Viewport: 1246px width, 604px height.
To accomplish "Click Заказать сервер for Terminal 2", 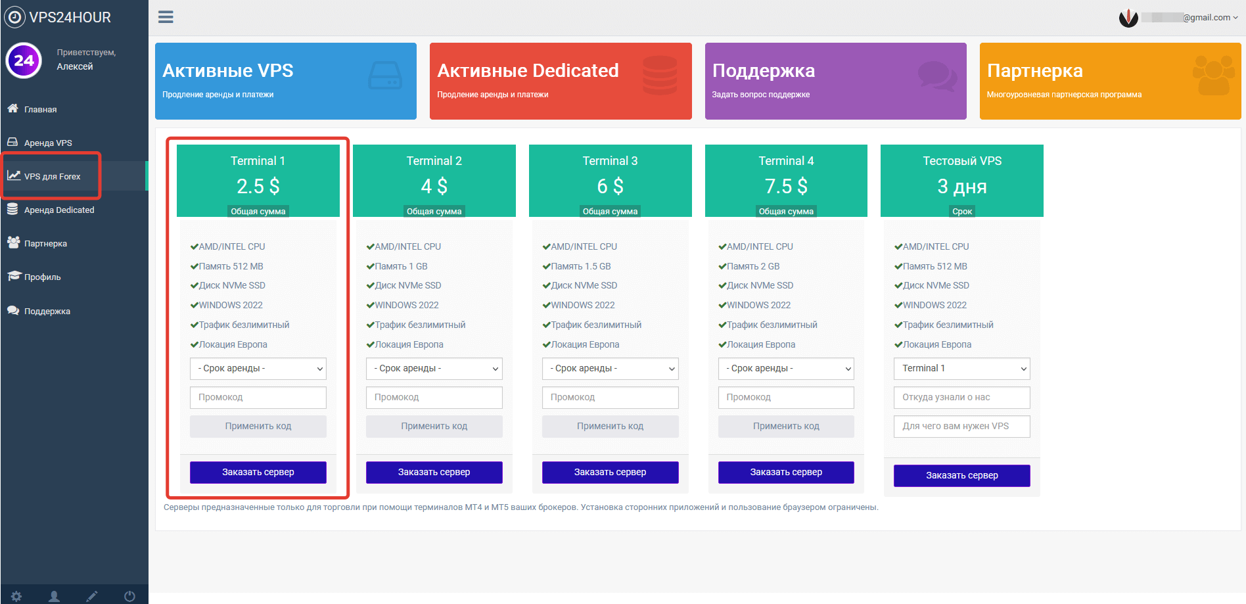I will (x=434, y=473).
